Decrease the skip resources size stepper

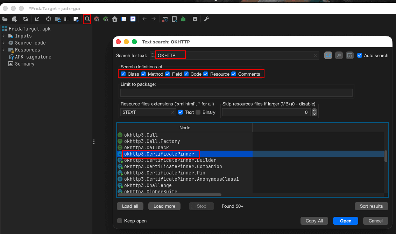point(314,114)
